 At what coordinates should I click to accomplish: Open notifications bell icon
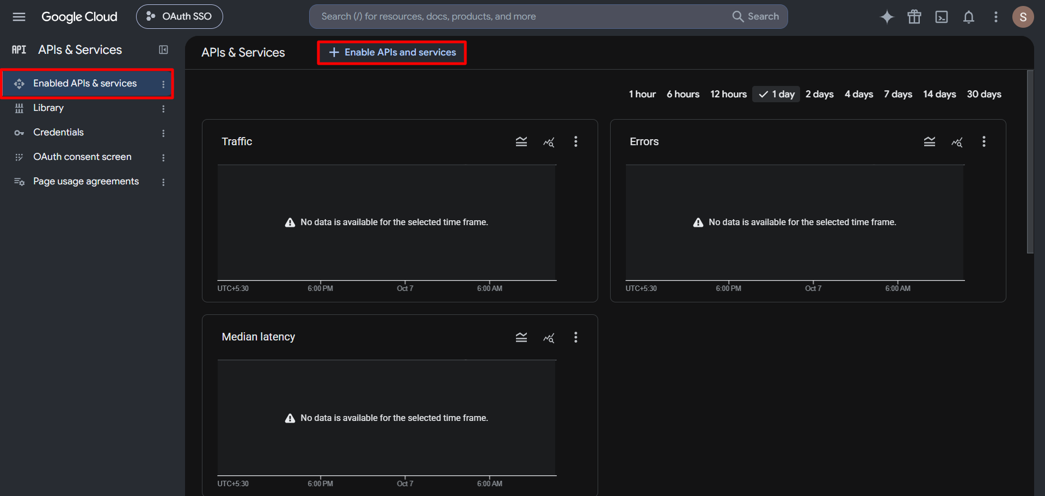(x=969, y=17)
